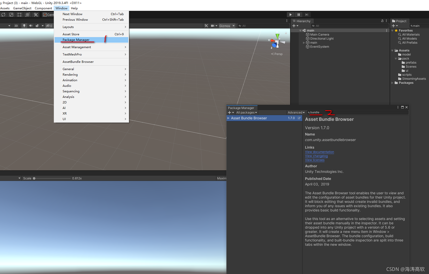Open the All packages filter dropdown
The width and height of the screenshot is (429, 274).
(246, 113)
